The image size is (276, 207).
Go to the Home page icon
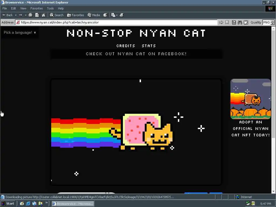click(43, 15)
